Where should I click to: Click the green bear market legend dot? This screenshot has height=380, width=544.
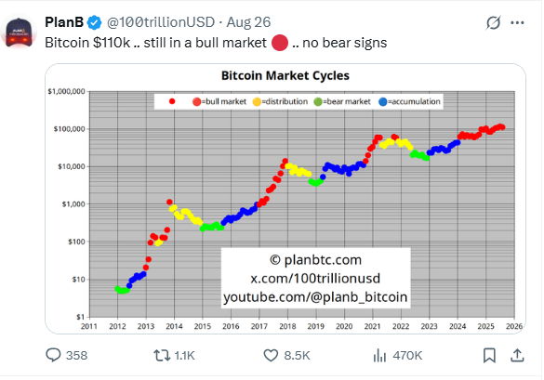pos(318,101)
